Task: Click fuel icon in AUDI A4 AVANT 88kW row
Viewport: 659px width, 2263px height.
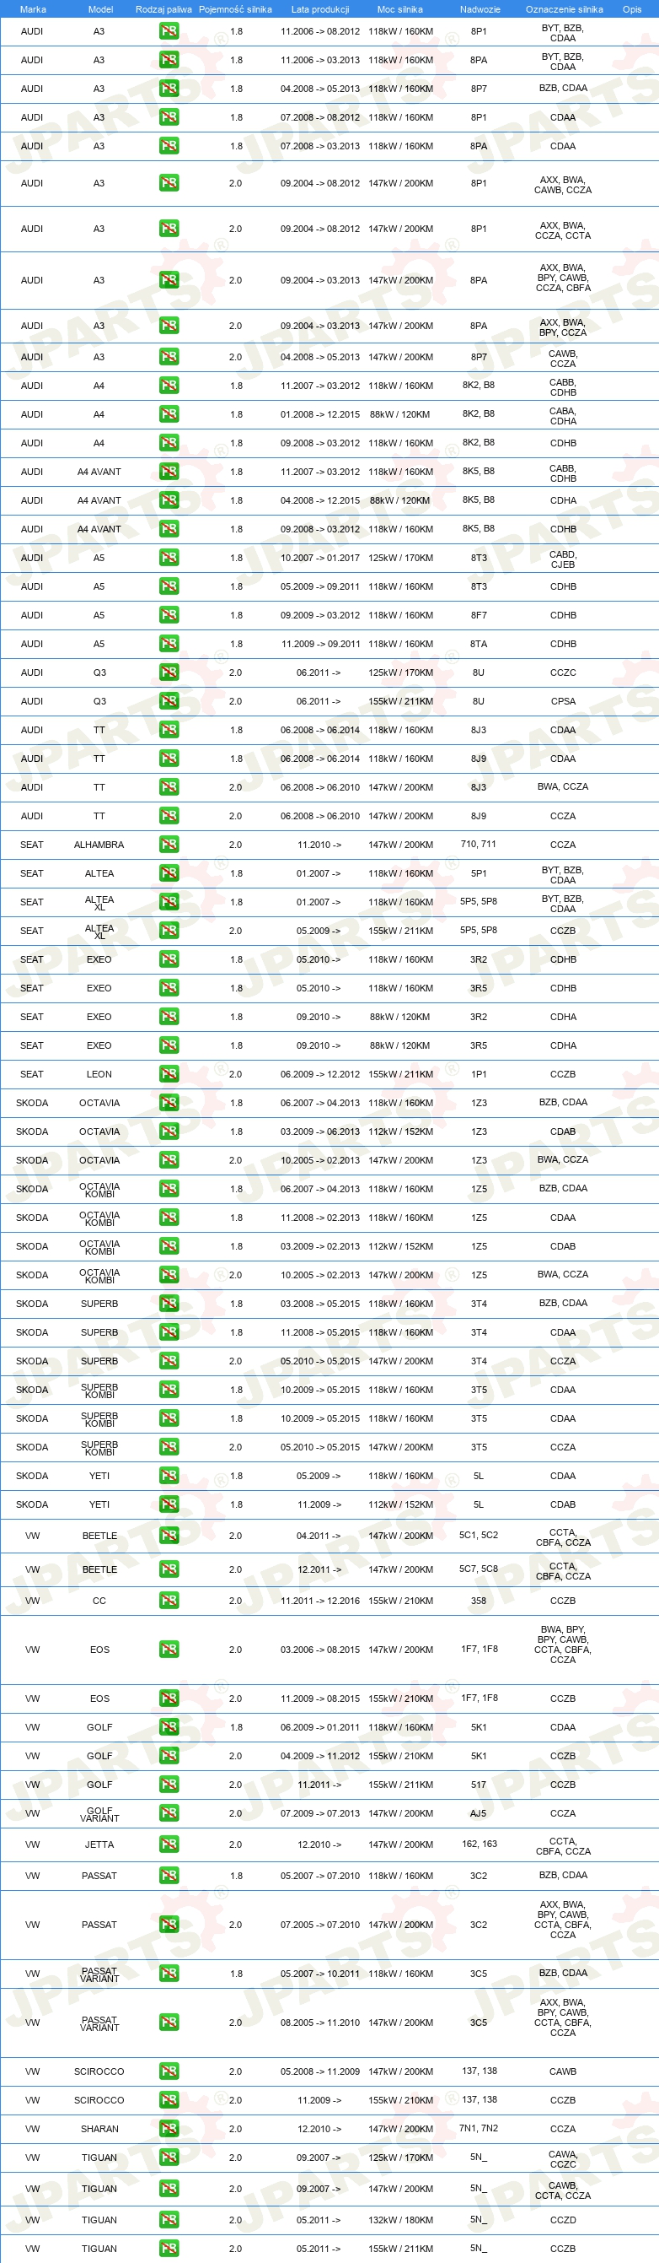Action: 169,500
